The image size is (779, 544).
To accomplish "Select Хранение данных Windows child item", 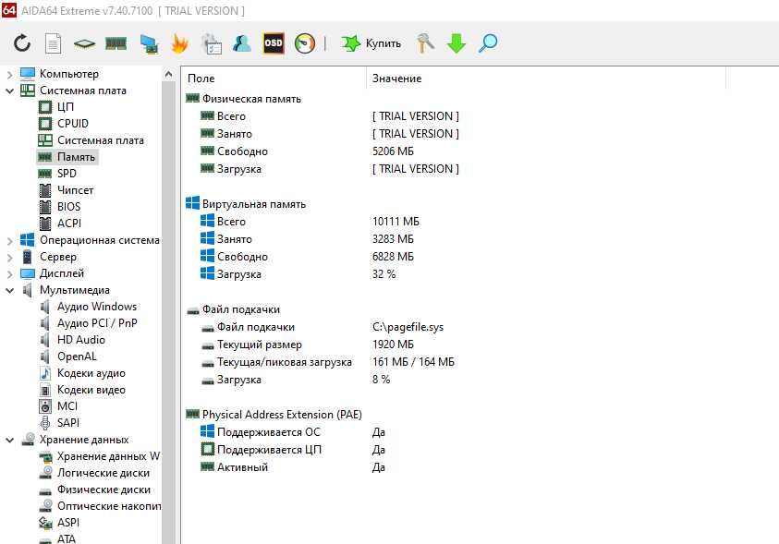I will click(x=108, y=456).
